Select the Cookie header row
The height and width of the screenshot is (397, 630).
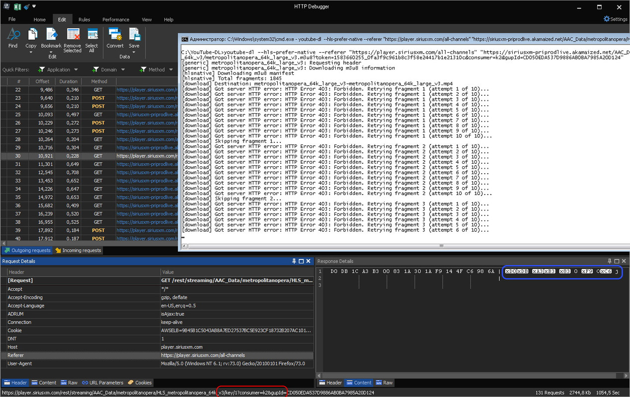pos(157,331)
